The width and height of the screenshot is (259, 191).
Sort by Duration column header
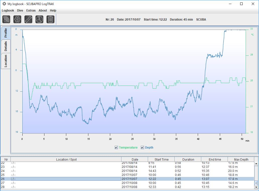188,159
